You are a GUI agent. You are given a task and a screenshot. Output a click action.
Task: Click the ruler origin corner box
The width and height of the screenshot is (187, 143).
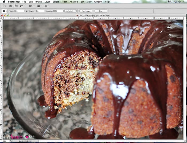(1, 18)
